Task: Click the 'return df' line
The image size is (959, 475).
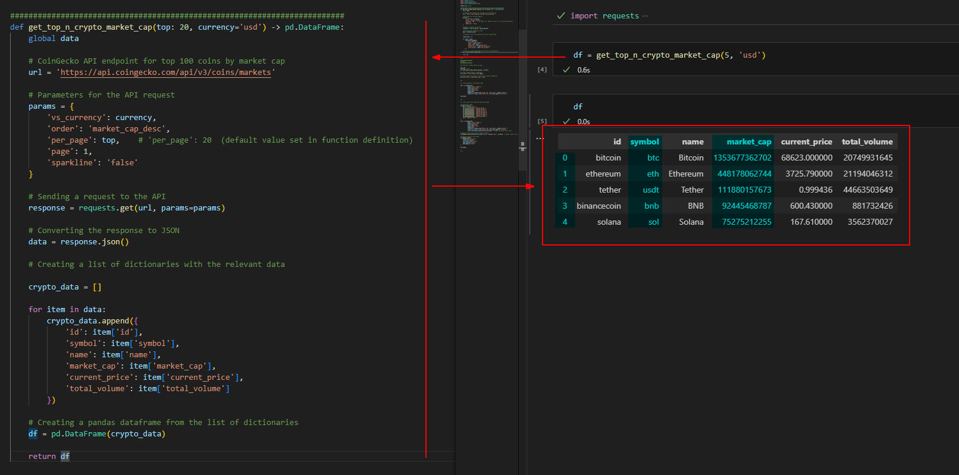Action: (49, 457)
